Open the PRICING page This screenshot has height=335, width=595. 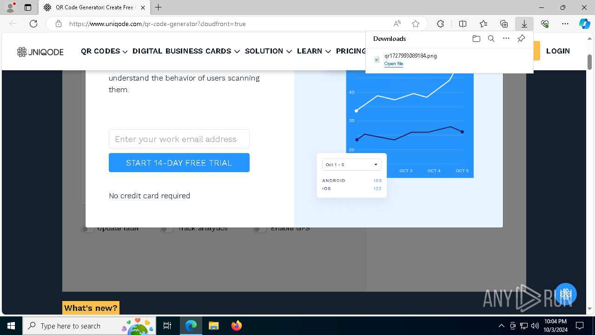tap(351, 51)
